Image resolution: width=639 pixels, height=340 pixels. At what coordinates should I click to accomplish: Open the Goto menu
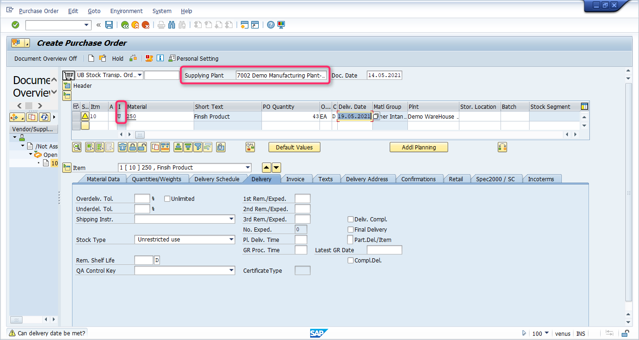click(94, 11)
